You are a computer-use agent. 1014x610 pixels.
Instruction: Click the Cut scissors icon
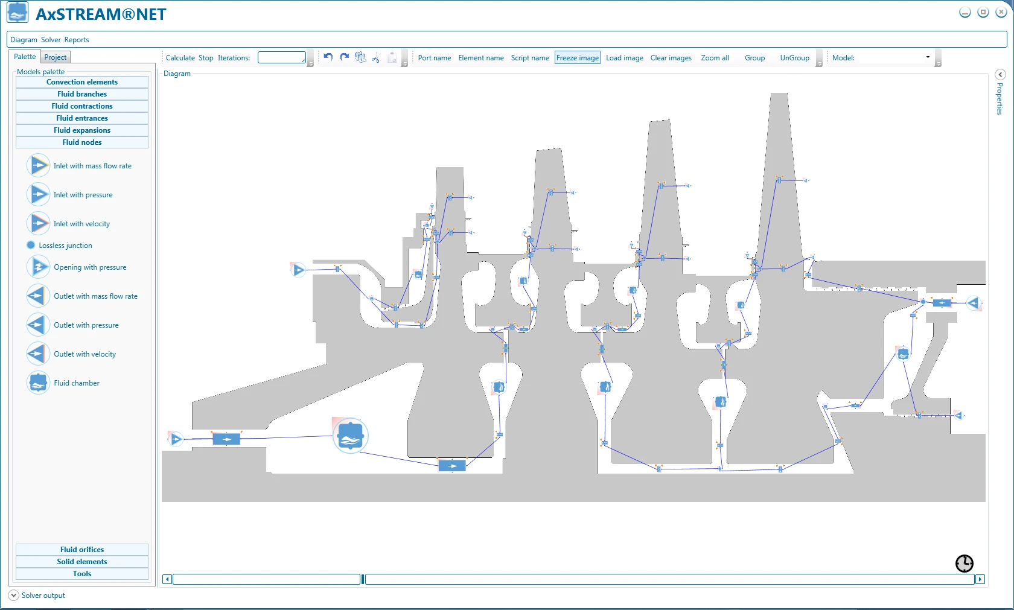[x=376, y=57]
